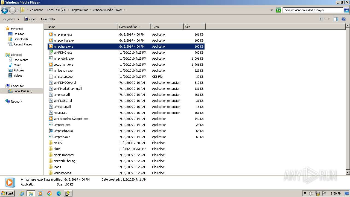The height and width of the screenshot is (197, 350).
Task: Open the Music library
Action: click(17, 65)
